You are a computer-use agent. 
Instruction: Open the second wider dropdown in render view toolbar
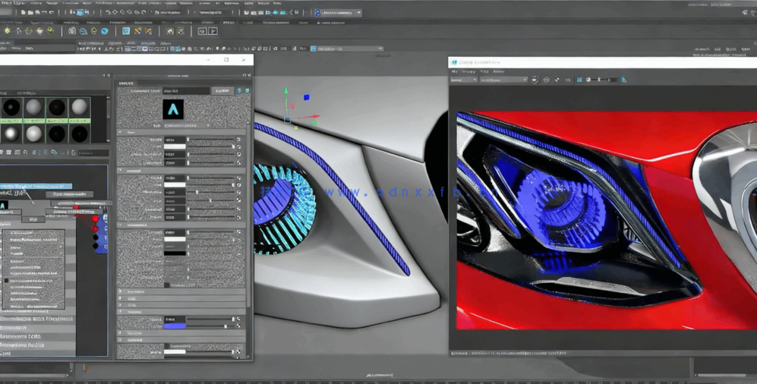[503, 80]
